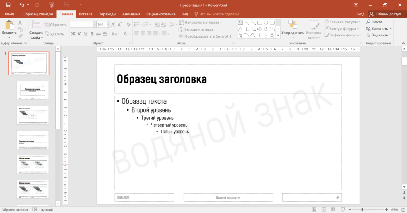
Task: Click the increase indent icon
Action: tap(163, 24)
